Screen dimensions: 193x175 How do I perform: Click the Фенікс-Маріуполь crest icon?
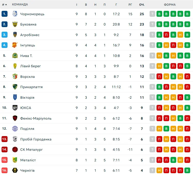[x=15, y=118]
